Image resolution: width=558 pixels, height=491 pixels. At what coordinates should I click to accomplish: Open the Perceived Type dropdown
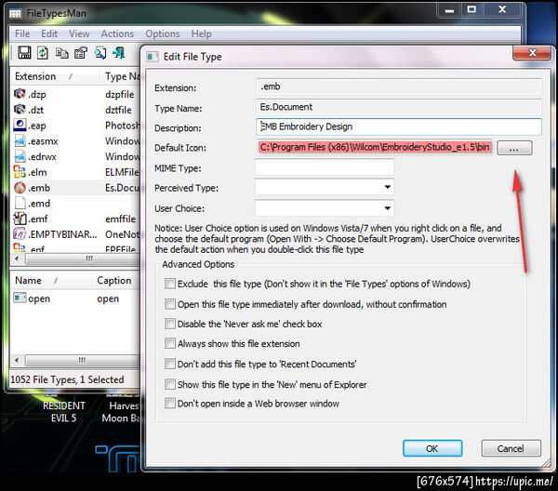[x=388, y=187]
